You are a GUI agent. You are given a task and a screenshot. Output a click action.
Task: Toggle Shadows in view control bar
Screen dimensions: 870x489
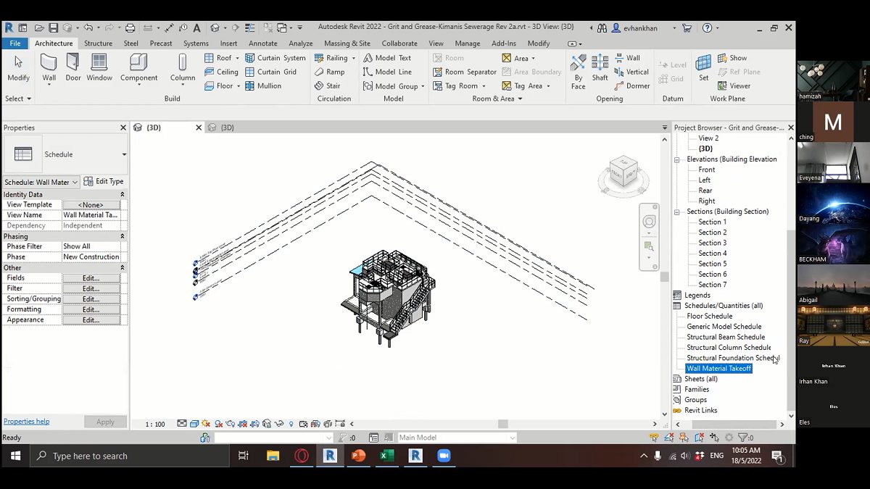click(x=218, y=424)
